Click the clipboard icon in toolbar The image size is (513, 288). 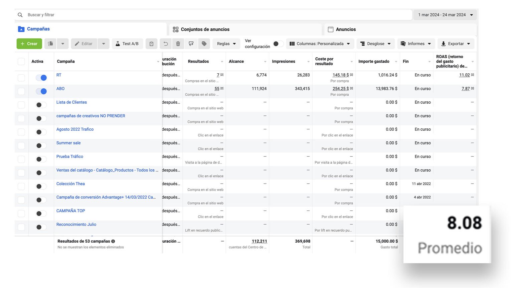(x=151, y=44)
